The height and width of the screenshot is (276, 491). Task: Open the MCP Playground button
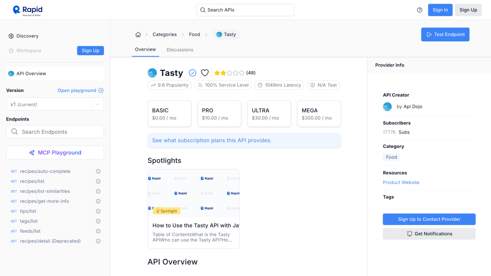click(55, 153)
